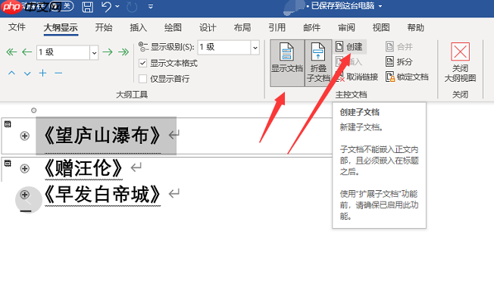
Task: Click small circle bullet above first heading
Action: (x=33, y=111)
